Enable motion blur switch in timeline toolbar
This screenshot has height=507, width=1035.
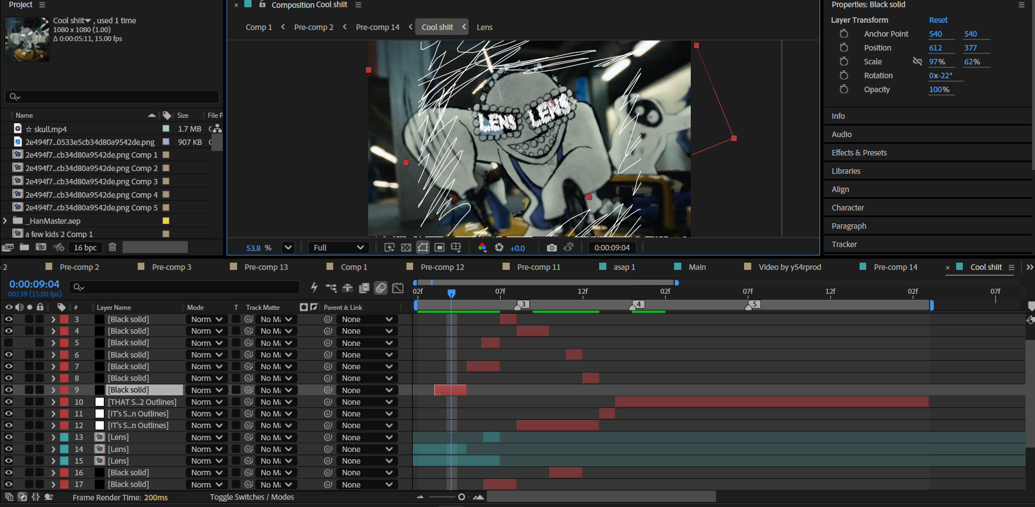coord(380,287)
